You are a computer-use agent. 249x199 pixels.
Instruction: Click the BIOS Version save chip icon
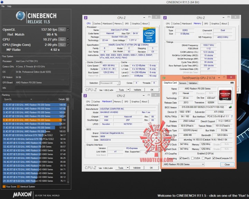tap(230, 107)
